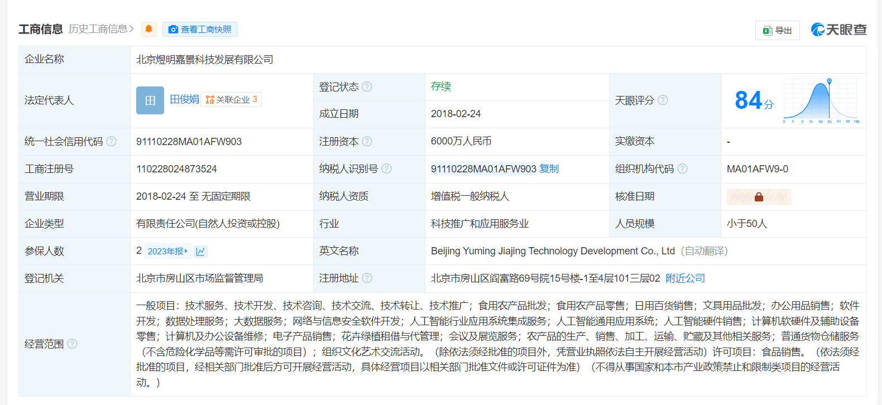Click help icon beside 纳税人识别号
The height and width of the screenshot is (405, 882).
(x=386, y=168)
